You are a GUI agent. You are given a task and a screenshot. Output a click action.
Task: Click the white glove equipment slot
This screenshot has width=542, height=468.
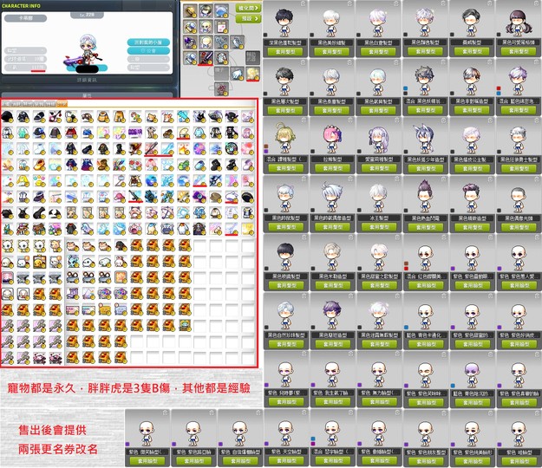pos(237,74)
